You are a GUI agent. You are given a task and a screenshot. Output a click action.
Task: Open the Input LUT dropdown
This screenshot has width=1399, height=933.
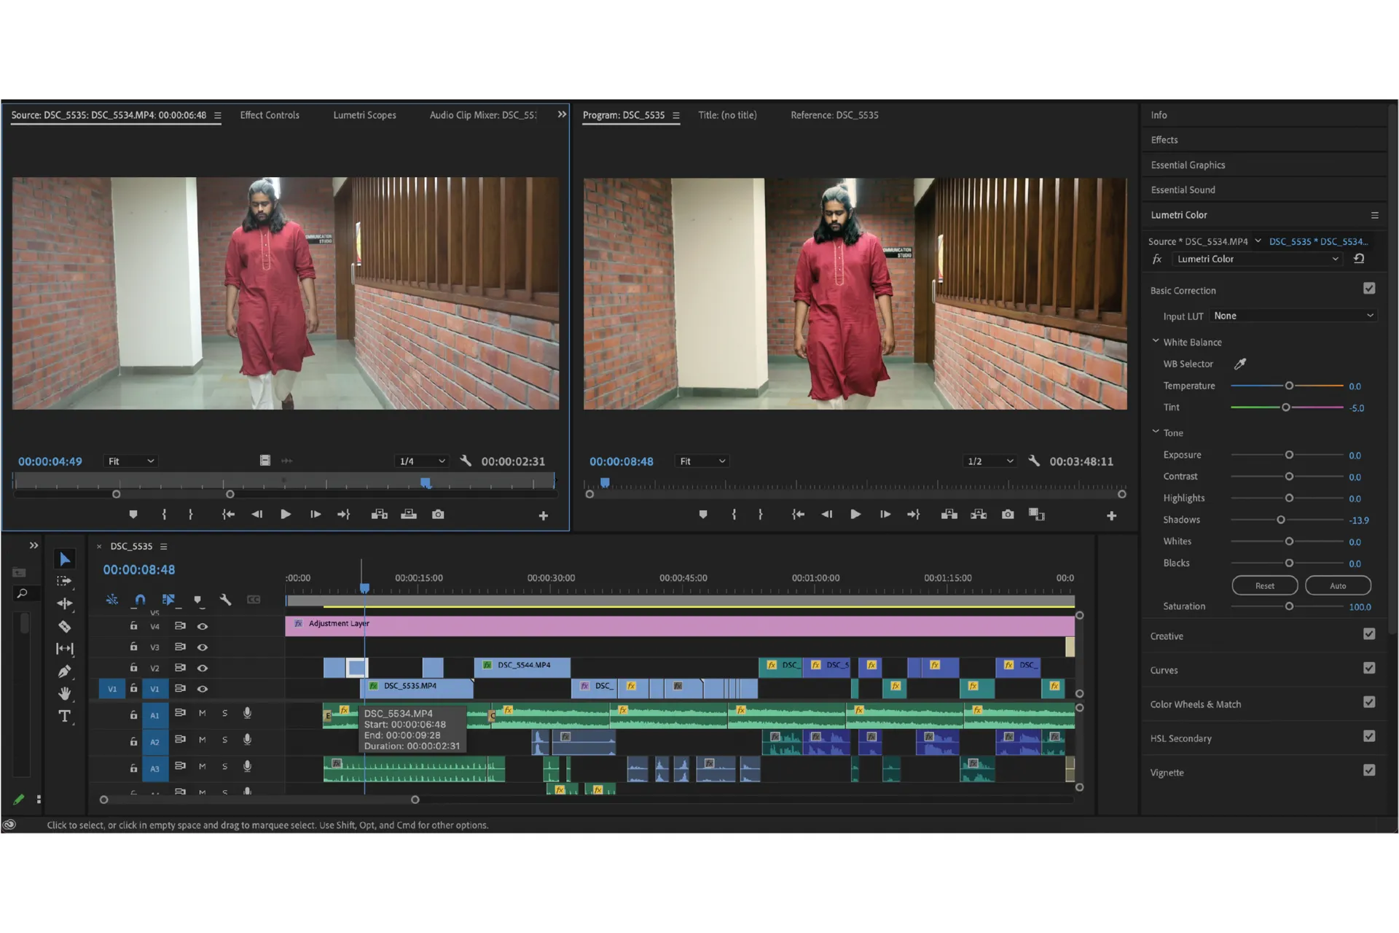[1293, 316]
